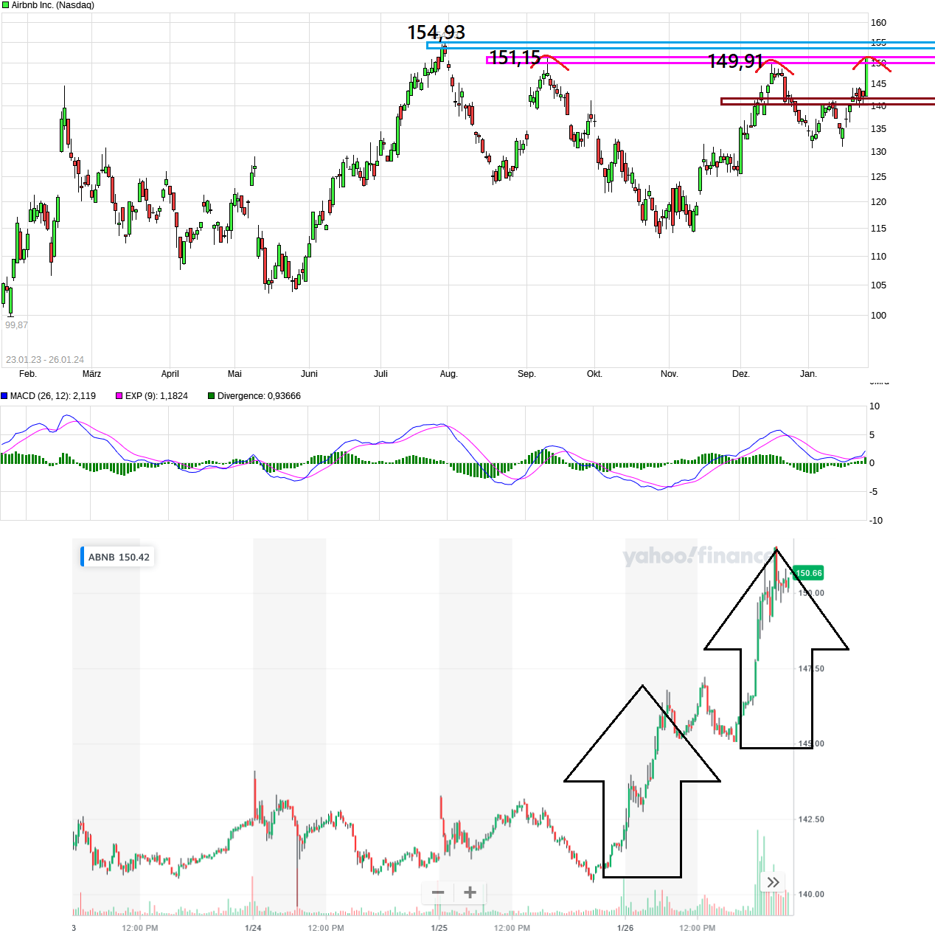Click the zoom in plus button

[x=469, y=892]
